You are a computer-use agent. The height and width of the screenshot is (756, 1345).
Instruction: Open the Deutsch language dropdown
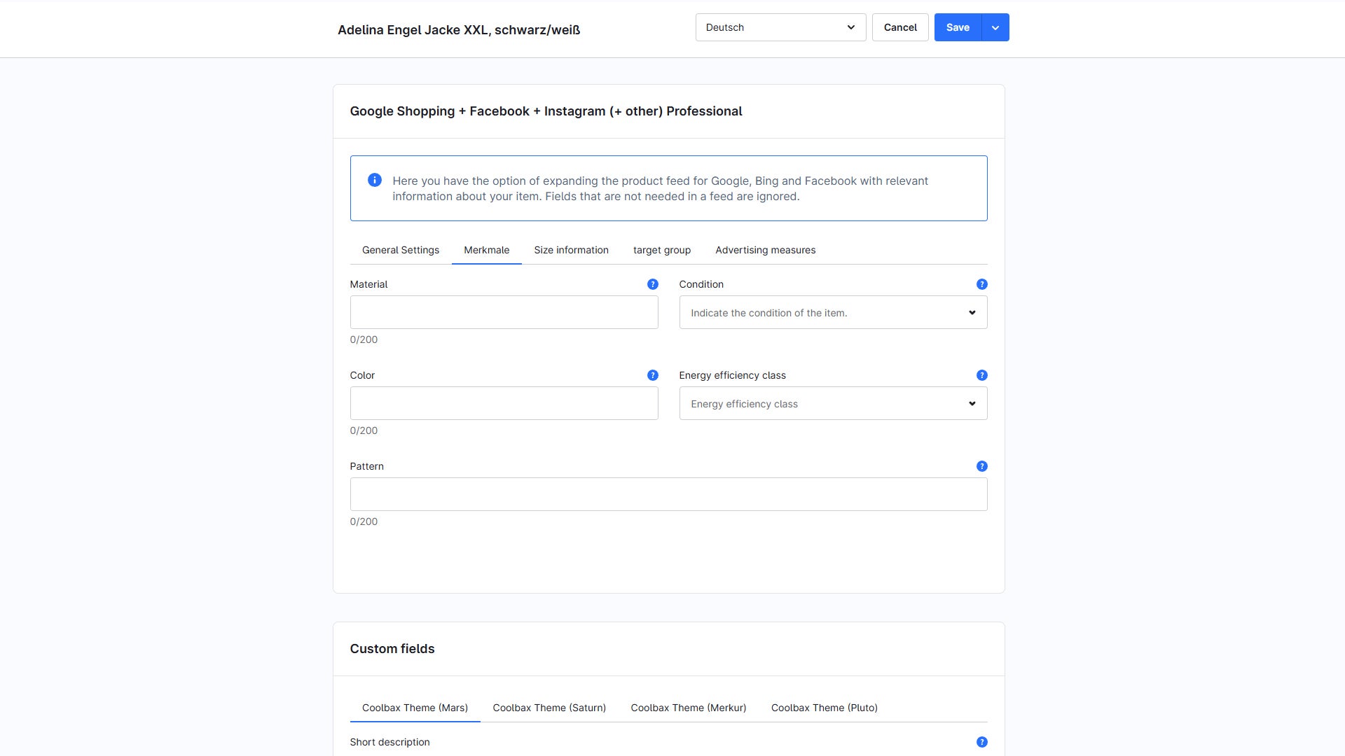point(780,27)
